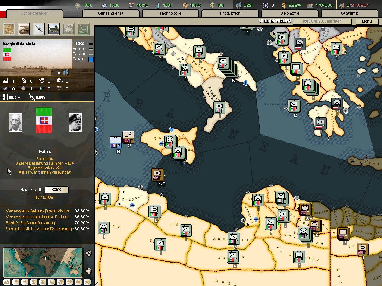Click the Mussolini leader portrait

pyautogui.click(x=75, y=122)
